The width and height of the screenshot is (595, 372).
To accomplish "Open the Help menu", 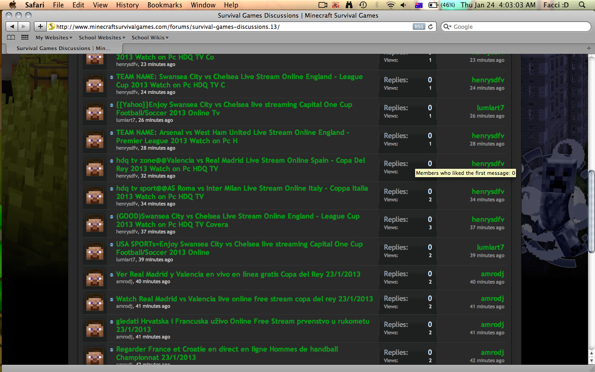I will [231, 5].
